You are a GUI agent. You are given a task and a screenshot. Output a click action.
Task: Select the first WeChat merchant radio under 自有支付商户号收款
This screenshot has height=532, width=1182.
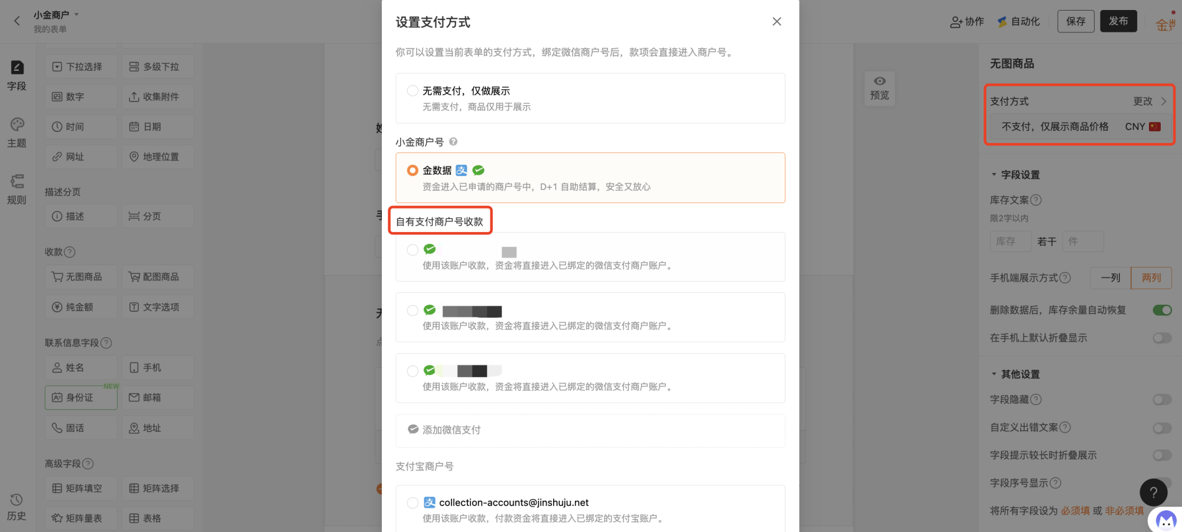[413, 250]
